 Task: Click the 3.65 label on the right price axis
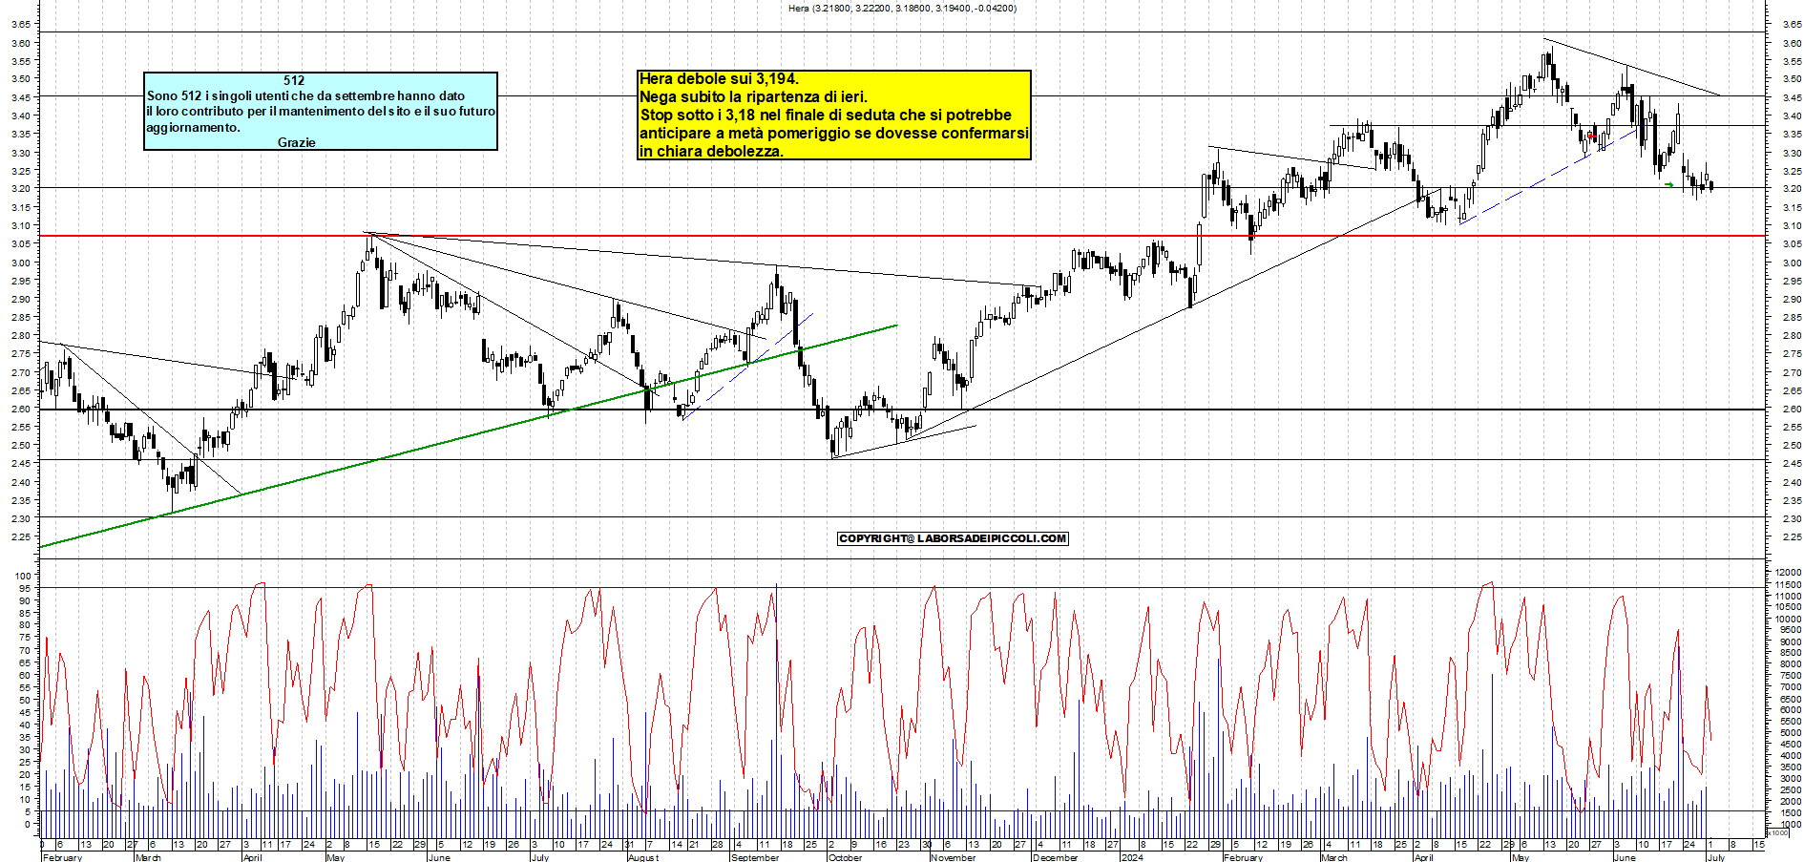1792,25
